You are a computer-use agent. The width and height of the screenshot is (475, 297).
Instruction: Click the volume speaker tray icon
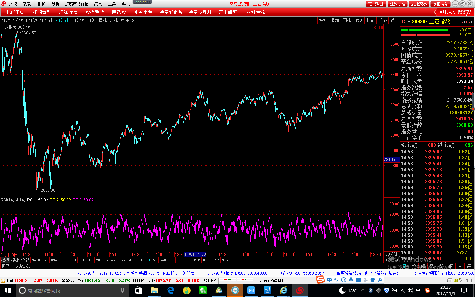(x=410, y=290)
